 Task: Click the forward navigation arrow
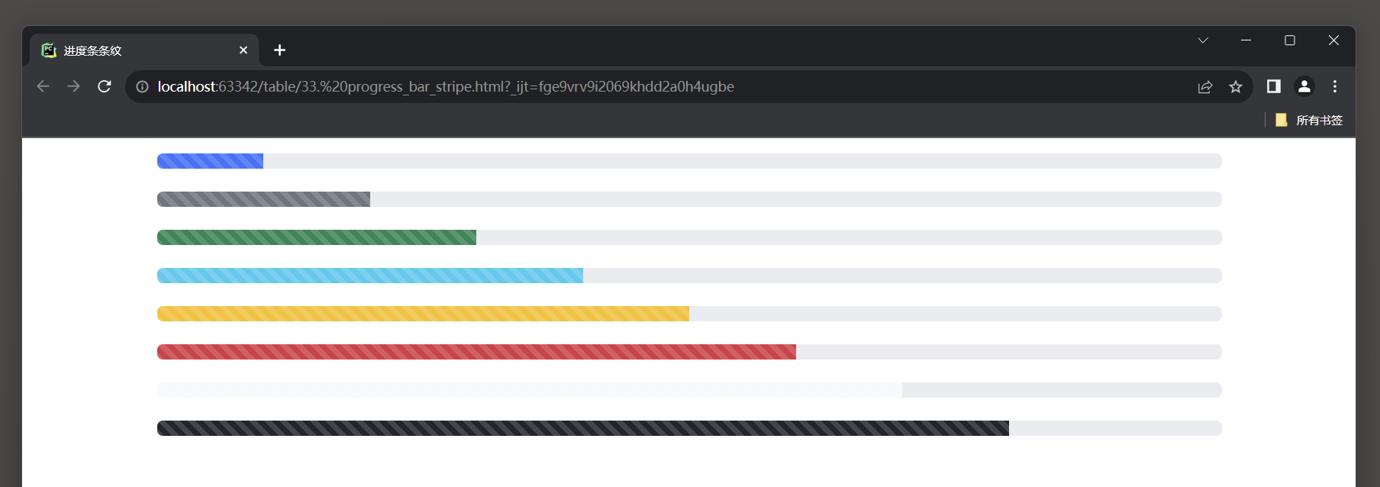[x=73, y=86]
